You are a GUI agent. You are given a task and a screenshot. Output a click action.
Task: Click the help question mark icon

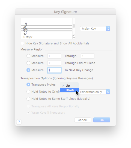[19, 122]
